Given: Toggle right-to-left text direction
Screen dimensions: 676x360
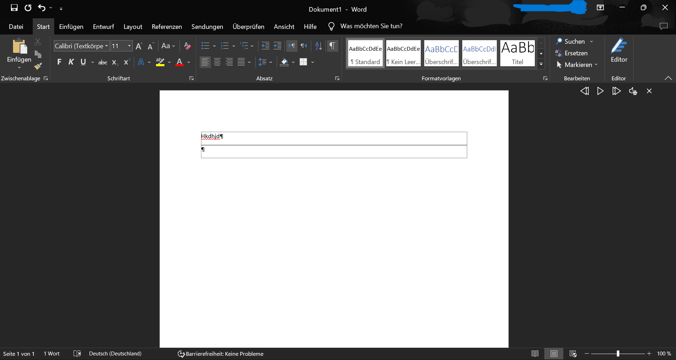Looking at the screenshot, I should (x=304, y=46).
